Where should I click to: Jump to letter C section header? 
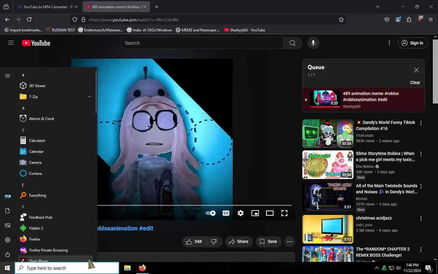pos(23,130)
